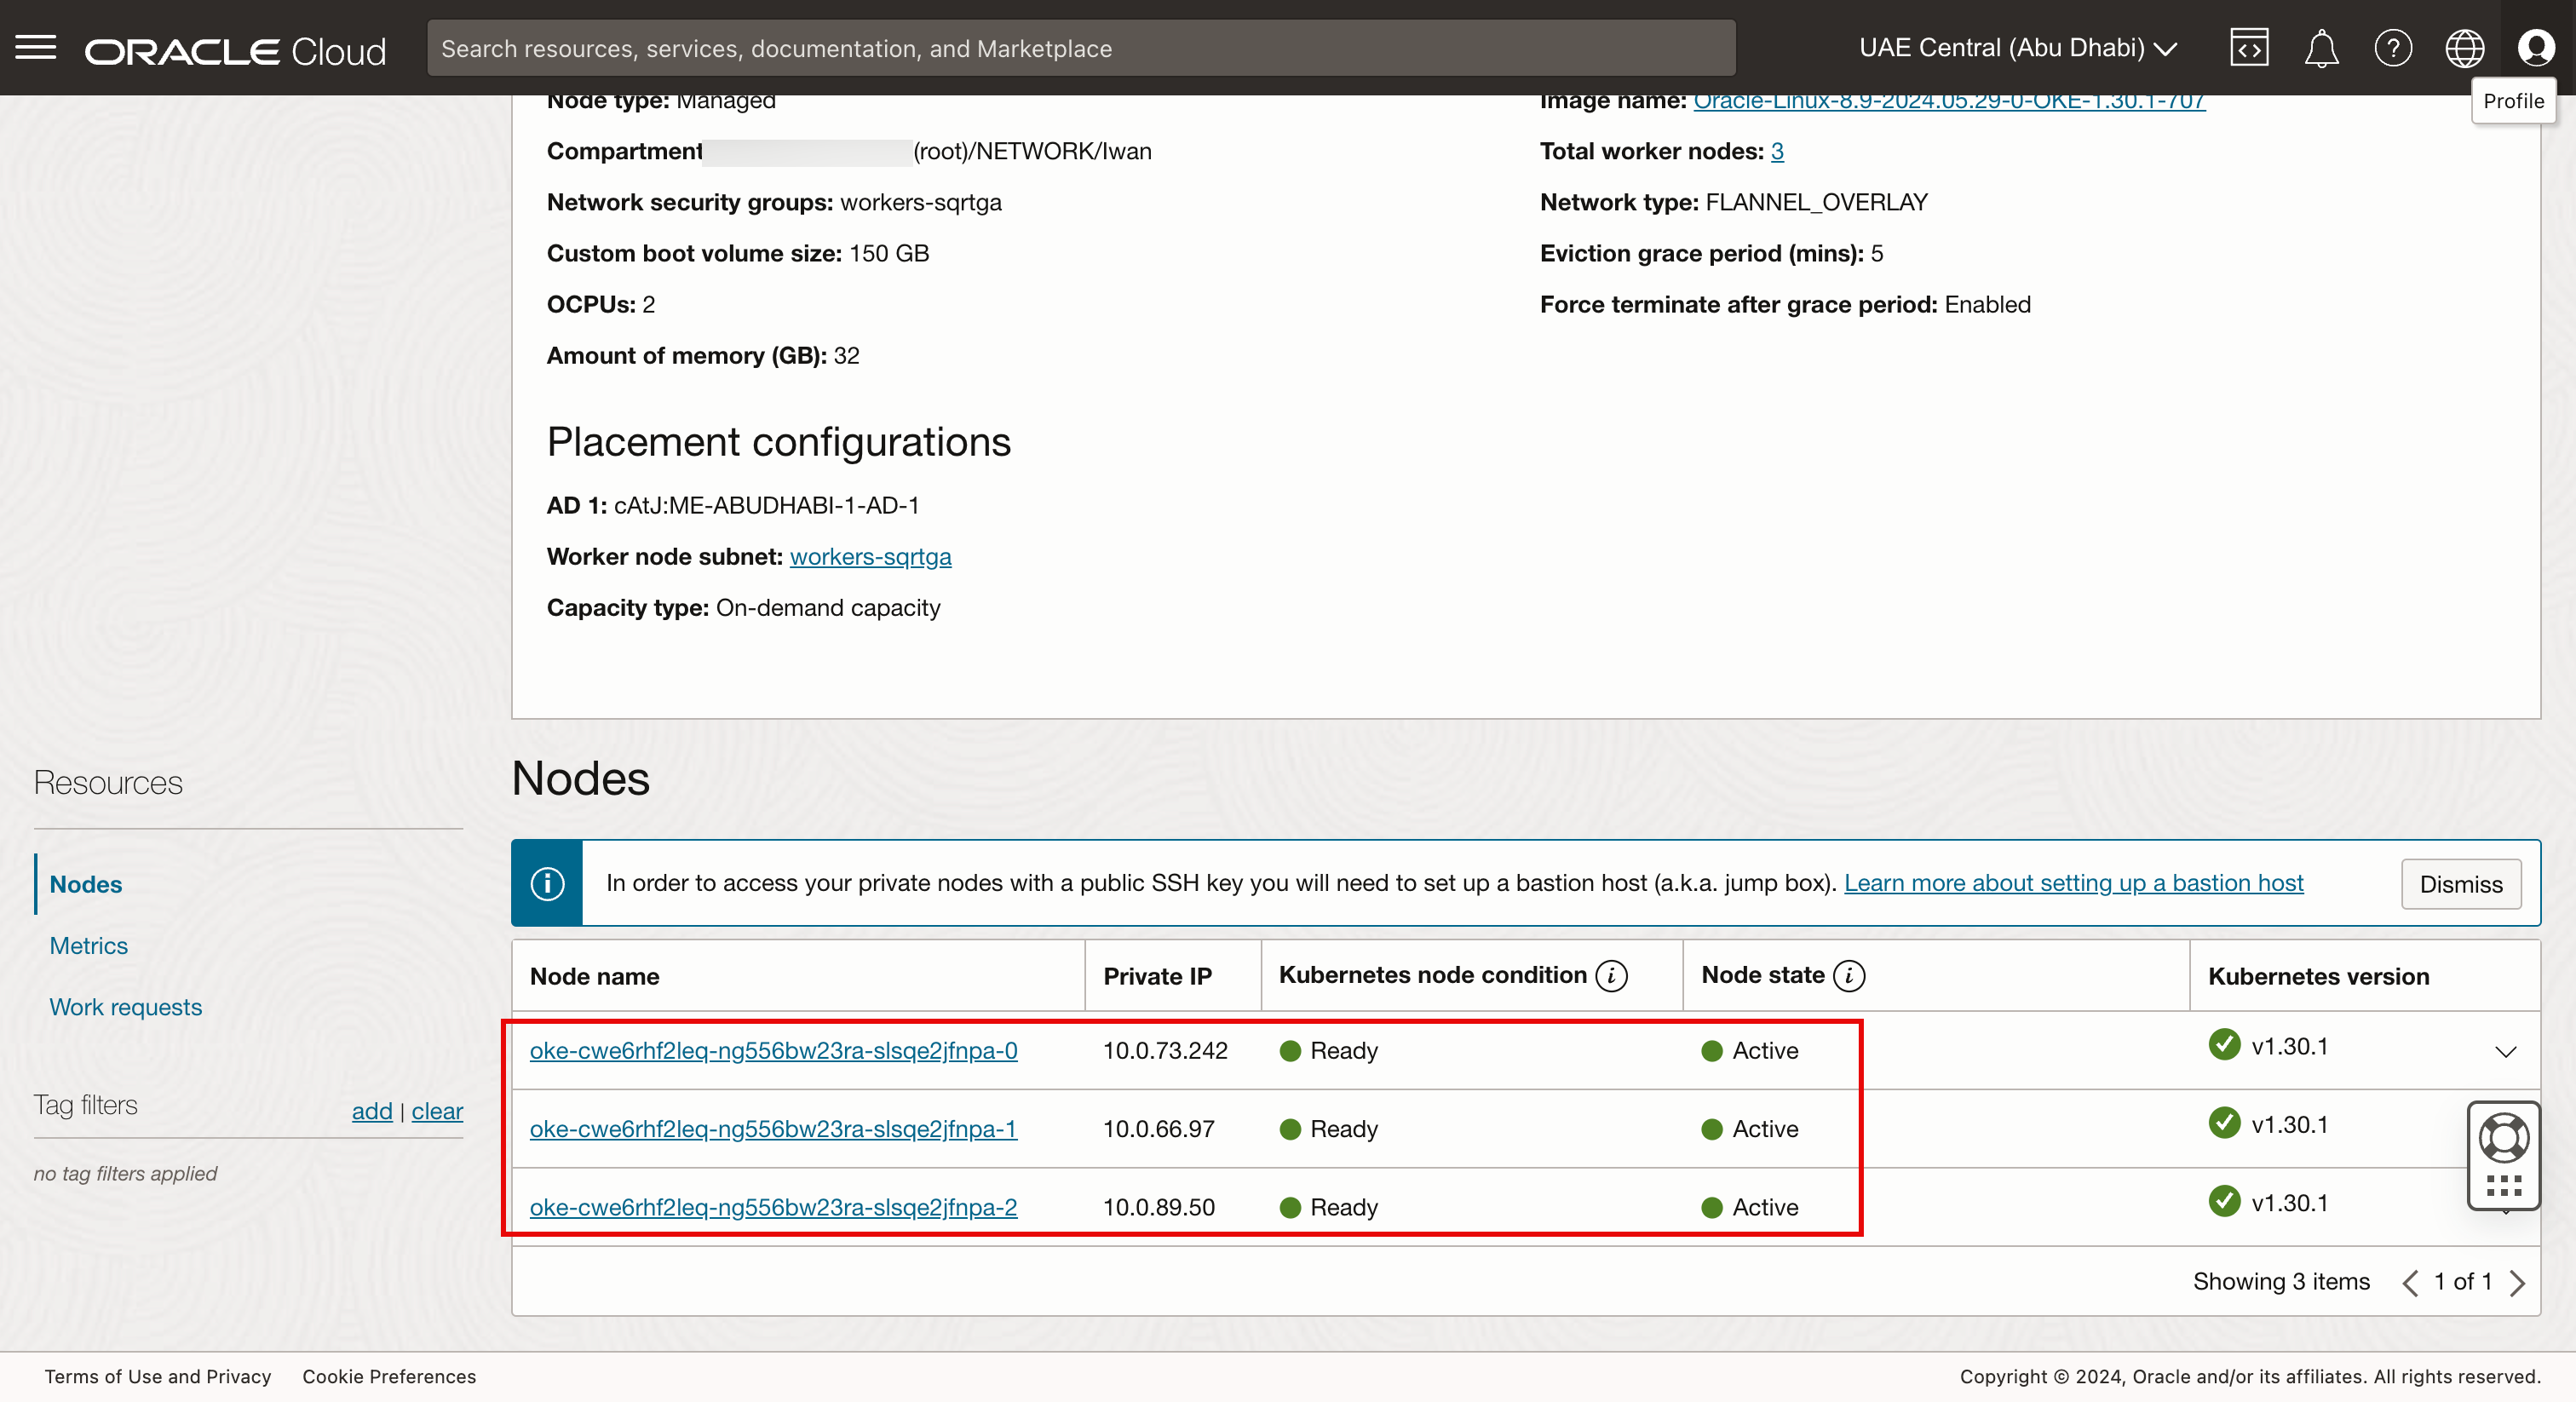Select Metrics in Resources list
Image resolution: width=2576 pixels, height=1402 pixels.
[89, 945]
